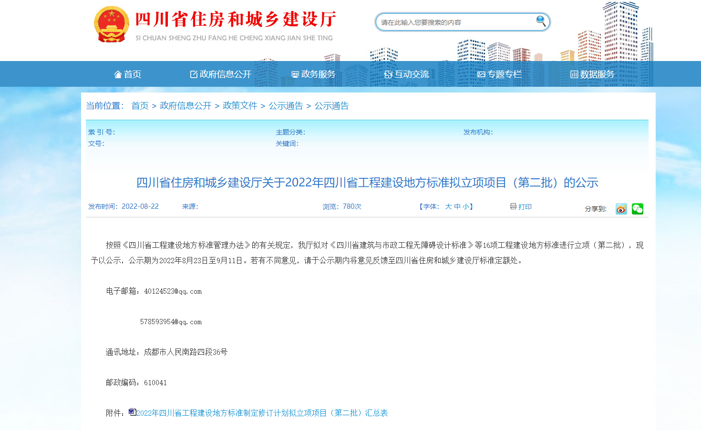701x430 pixels.
Task: Click the Word document attachment icon
Action: 132,412
